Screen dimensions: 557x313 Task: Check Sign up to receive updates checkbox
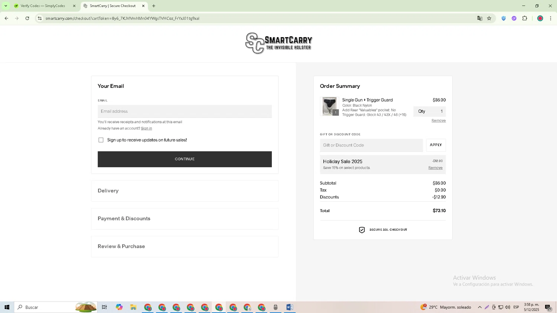[x=101, y=140]
